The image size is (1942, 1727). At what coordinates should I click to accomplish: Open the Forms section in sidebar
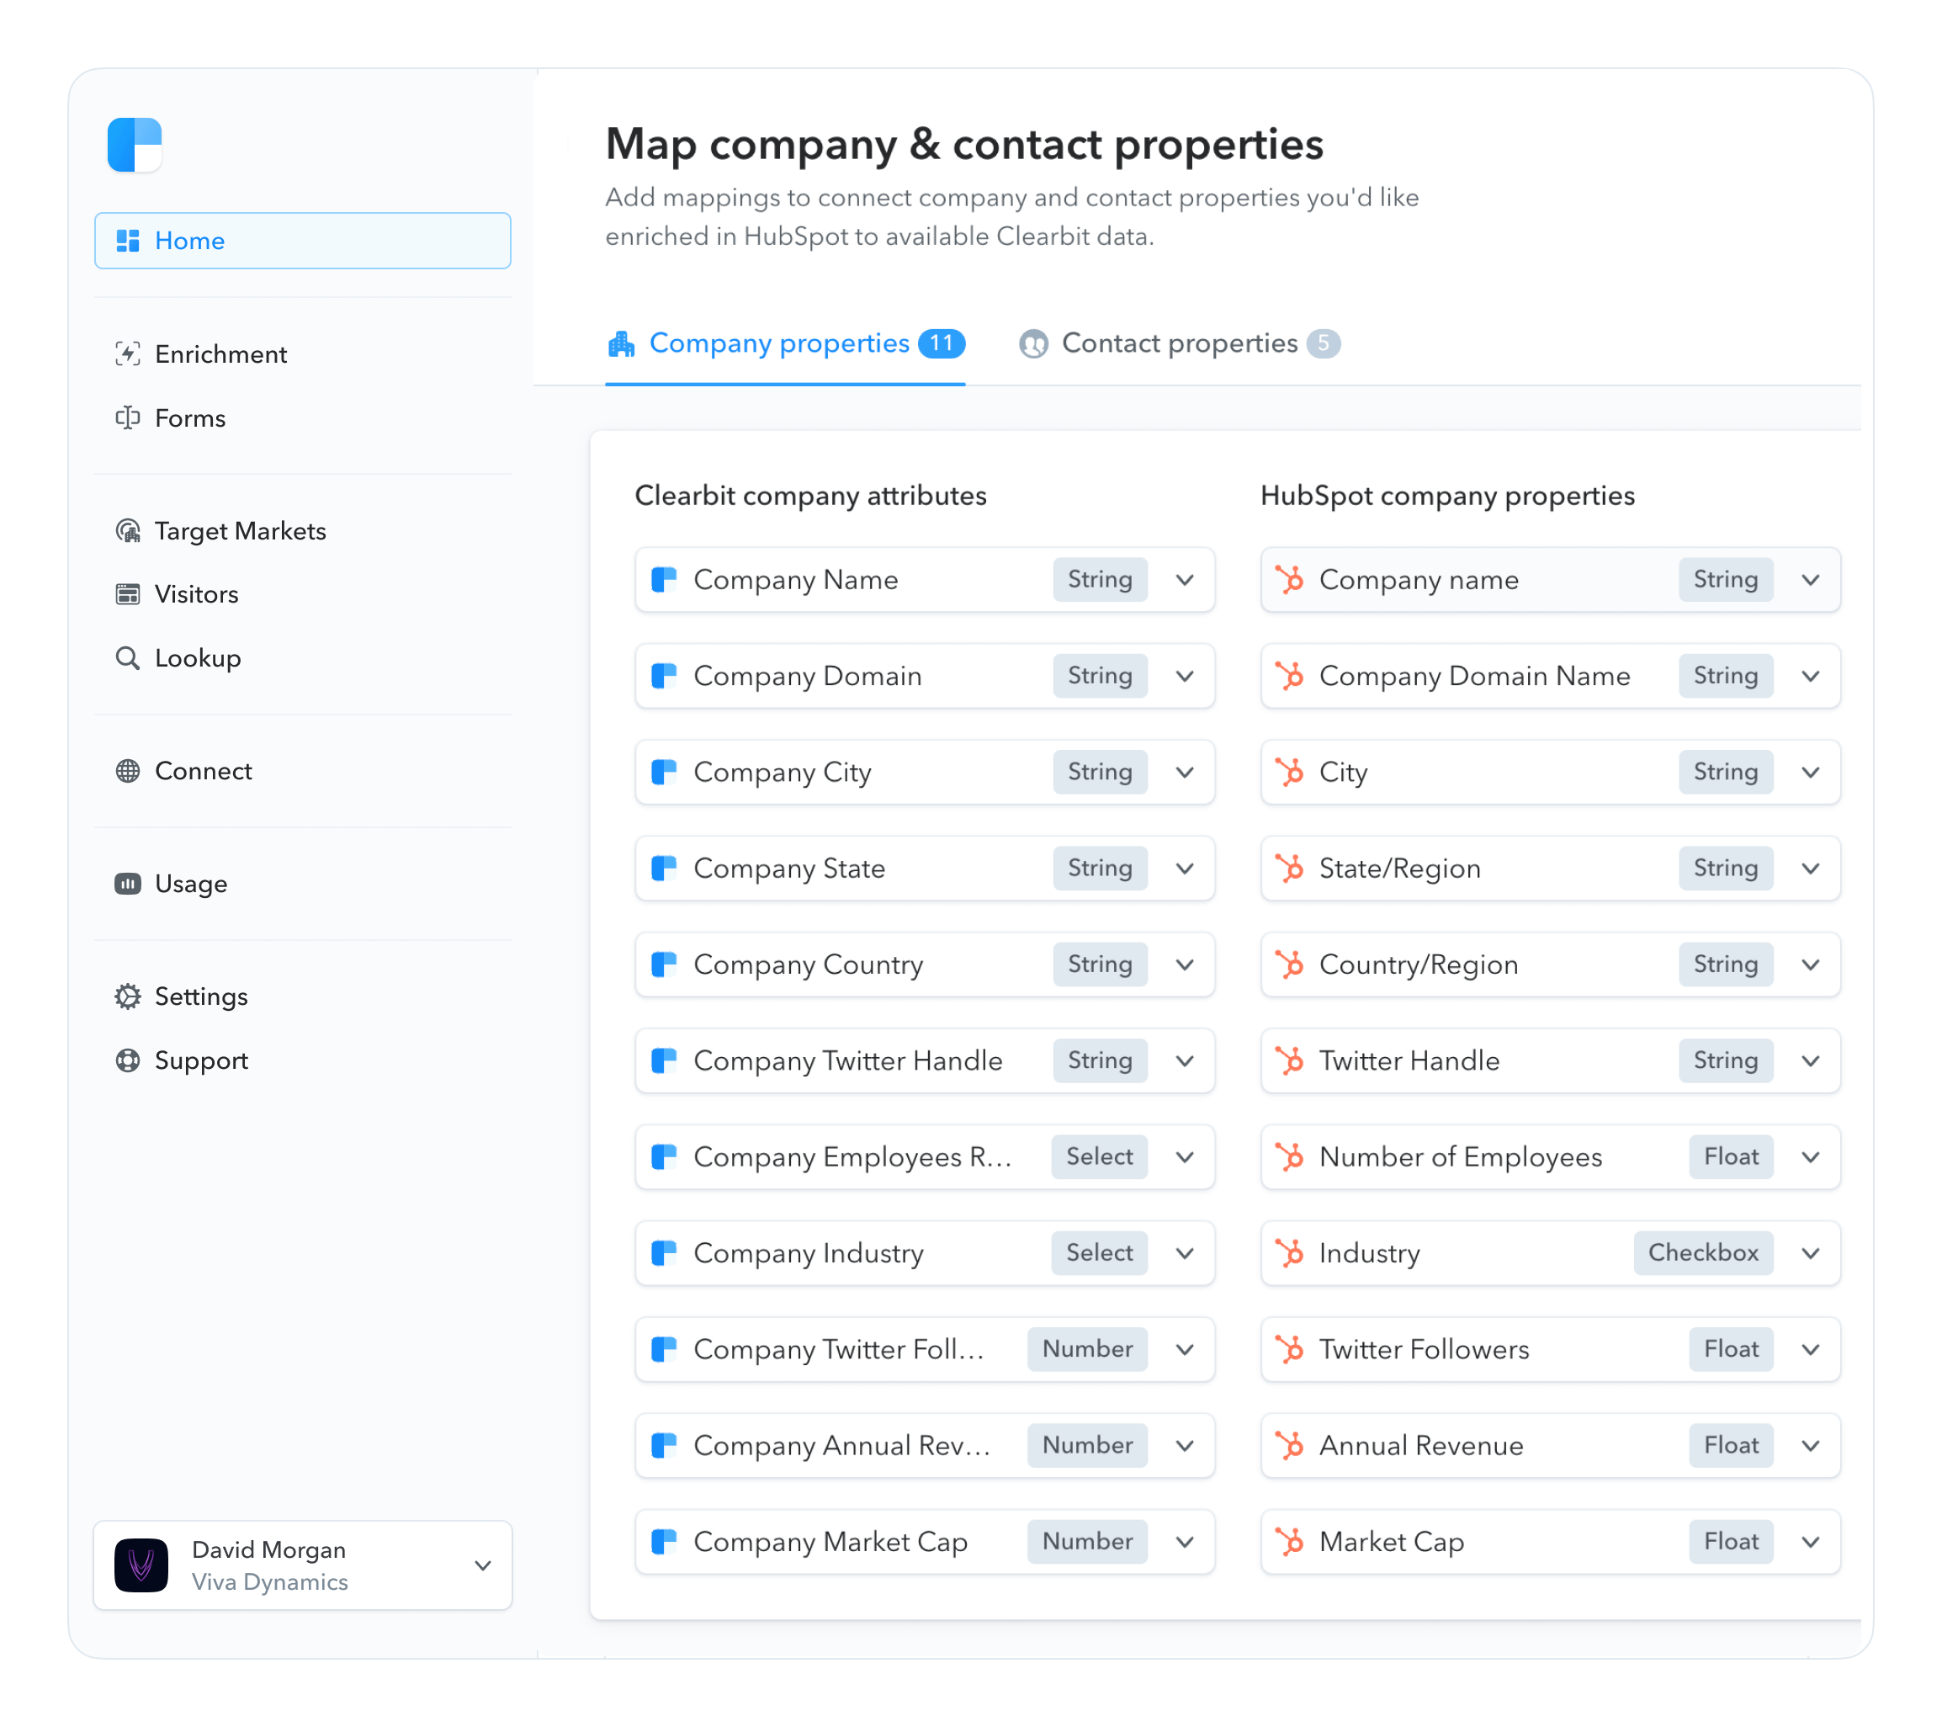pyautogui.click(x=188, y=418)
